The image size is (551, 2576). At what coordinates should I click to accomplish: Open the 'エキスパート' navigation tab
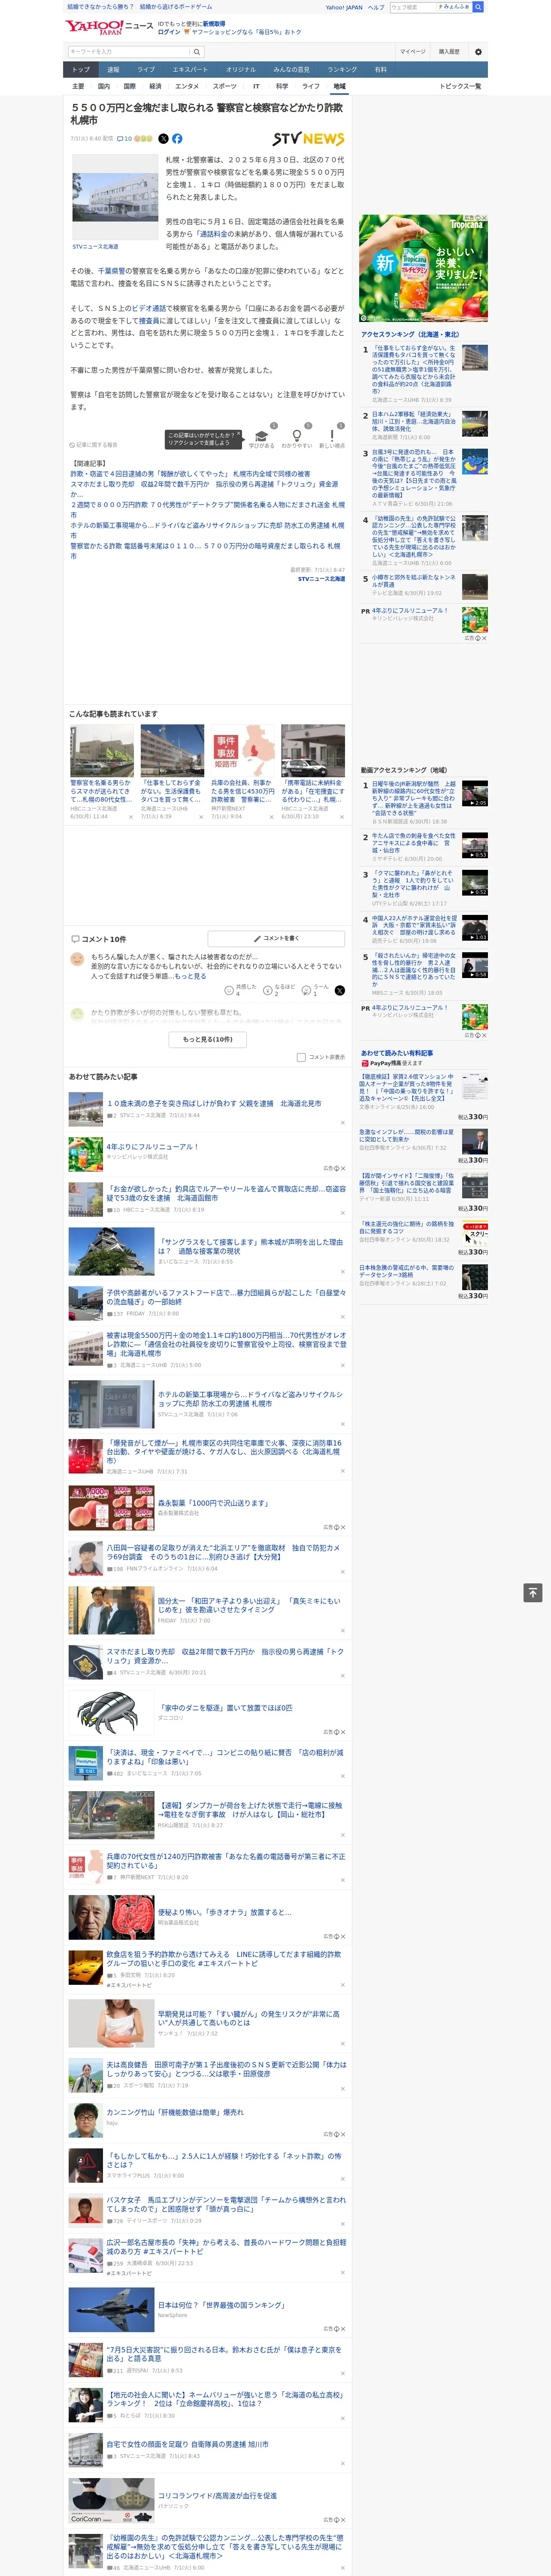click(190, 70)
